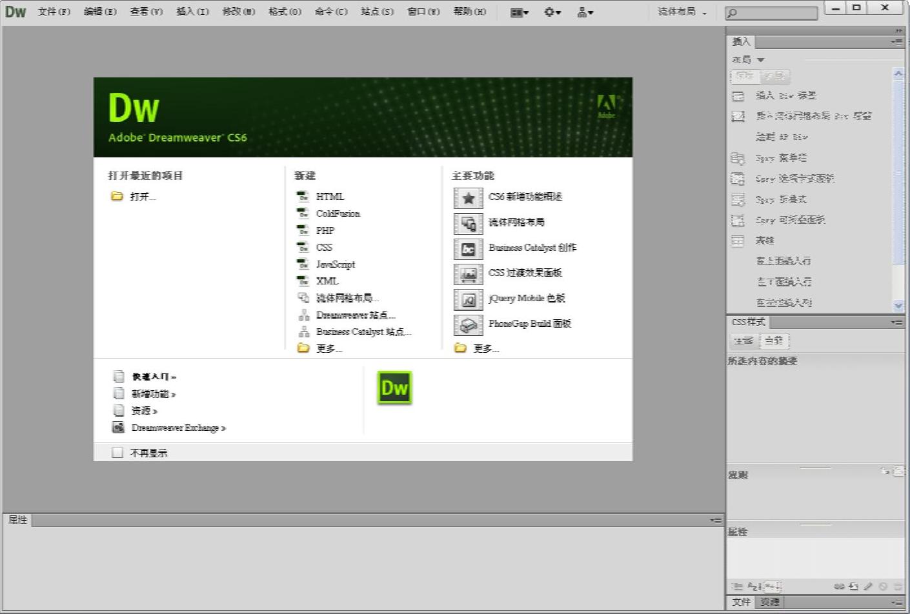Open the Business Catalyst 创作 video icon
This screenshot has width=910, height=614.
[x=468, y=249]
